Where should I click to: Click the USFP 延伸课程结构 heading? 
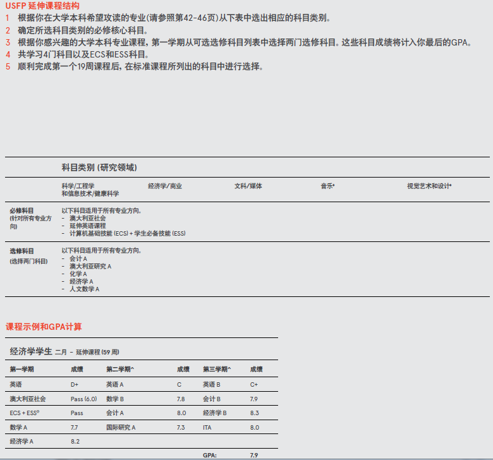[x=42, y=6]
